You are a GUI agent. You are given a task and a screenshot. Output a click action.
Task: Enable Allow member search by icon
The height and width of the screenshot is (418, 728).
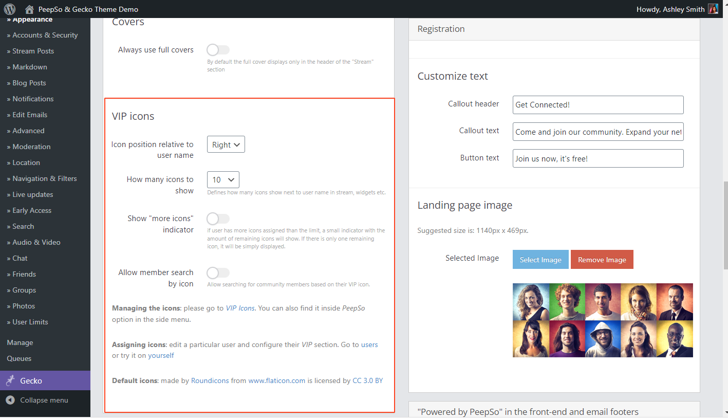tap(218, 272)
